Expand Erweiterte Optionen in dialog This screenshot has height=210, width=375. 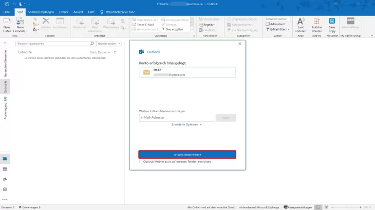point(187,124)
